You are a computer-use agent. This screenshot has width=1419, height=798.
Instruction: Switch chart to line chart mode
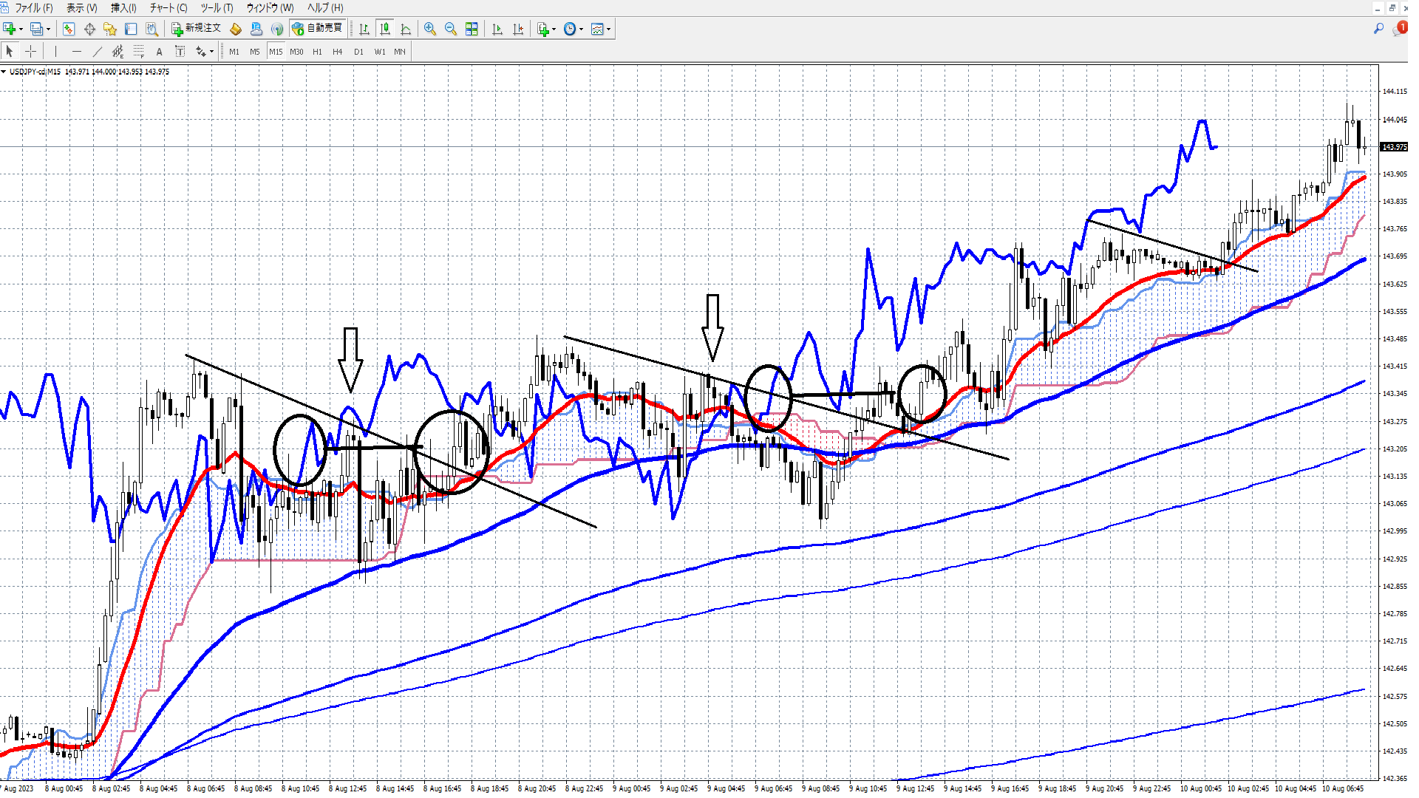406,29
